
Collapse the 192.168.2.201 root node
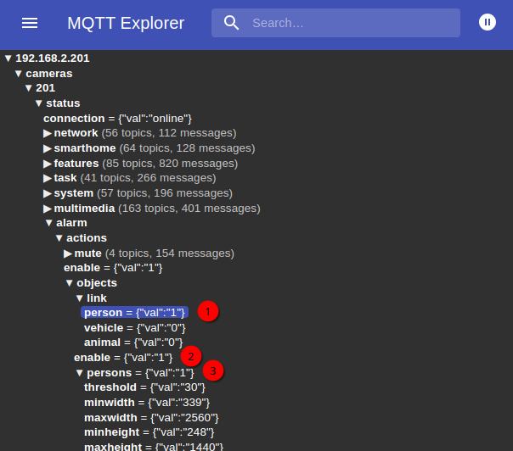(x=8, y=58)
